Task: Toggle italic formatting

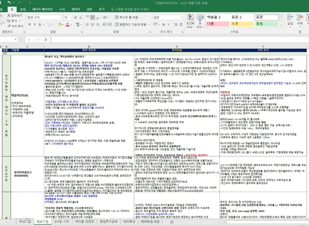Action: 34,24
